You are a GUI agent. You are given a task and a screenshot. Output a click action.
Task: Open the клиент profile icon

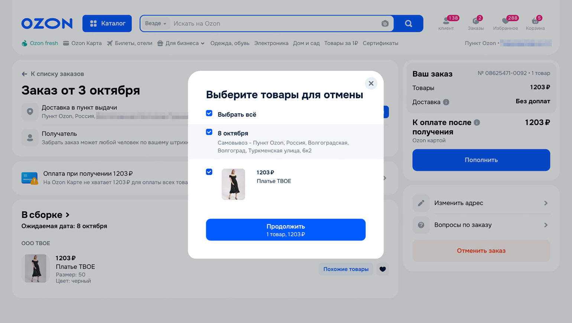click(x=446, y=23)
